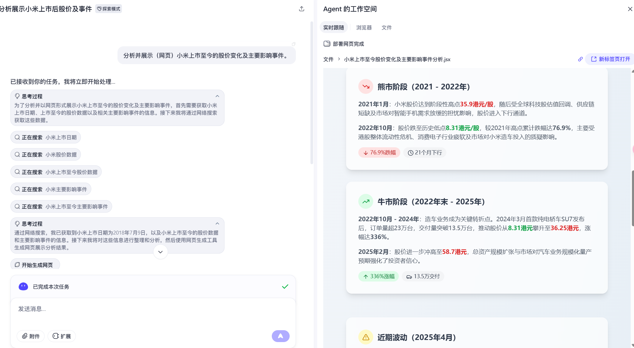Screen dimensions: 634x348
Task: Switch to the 实时跟随 tab
Action: click(334, 27)
